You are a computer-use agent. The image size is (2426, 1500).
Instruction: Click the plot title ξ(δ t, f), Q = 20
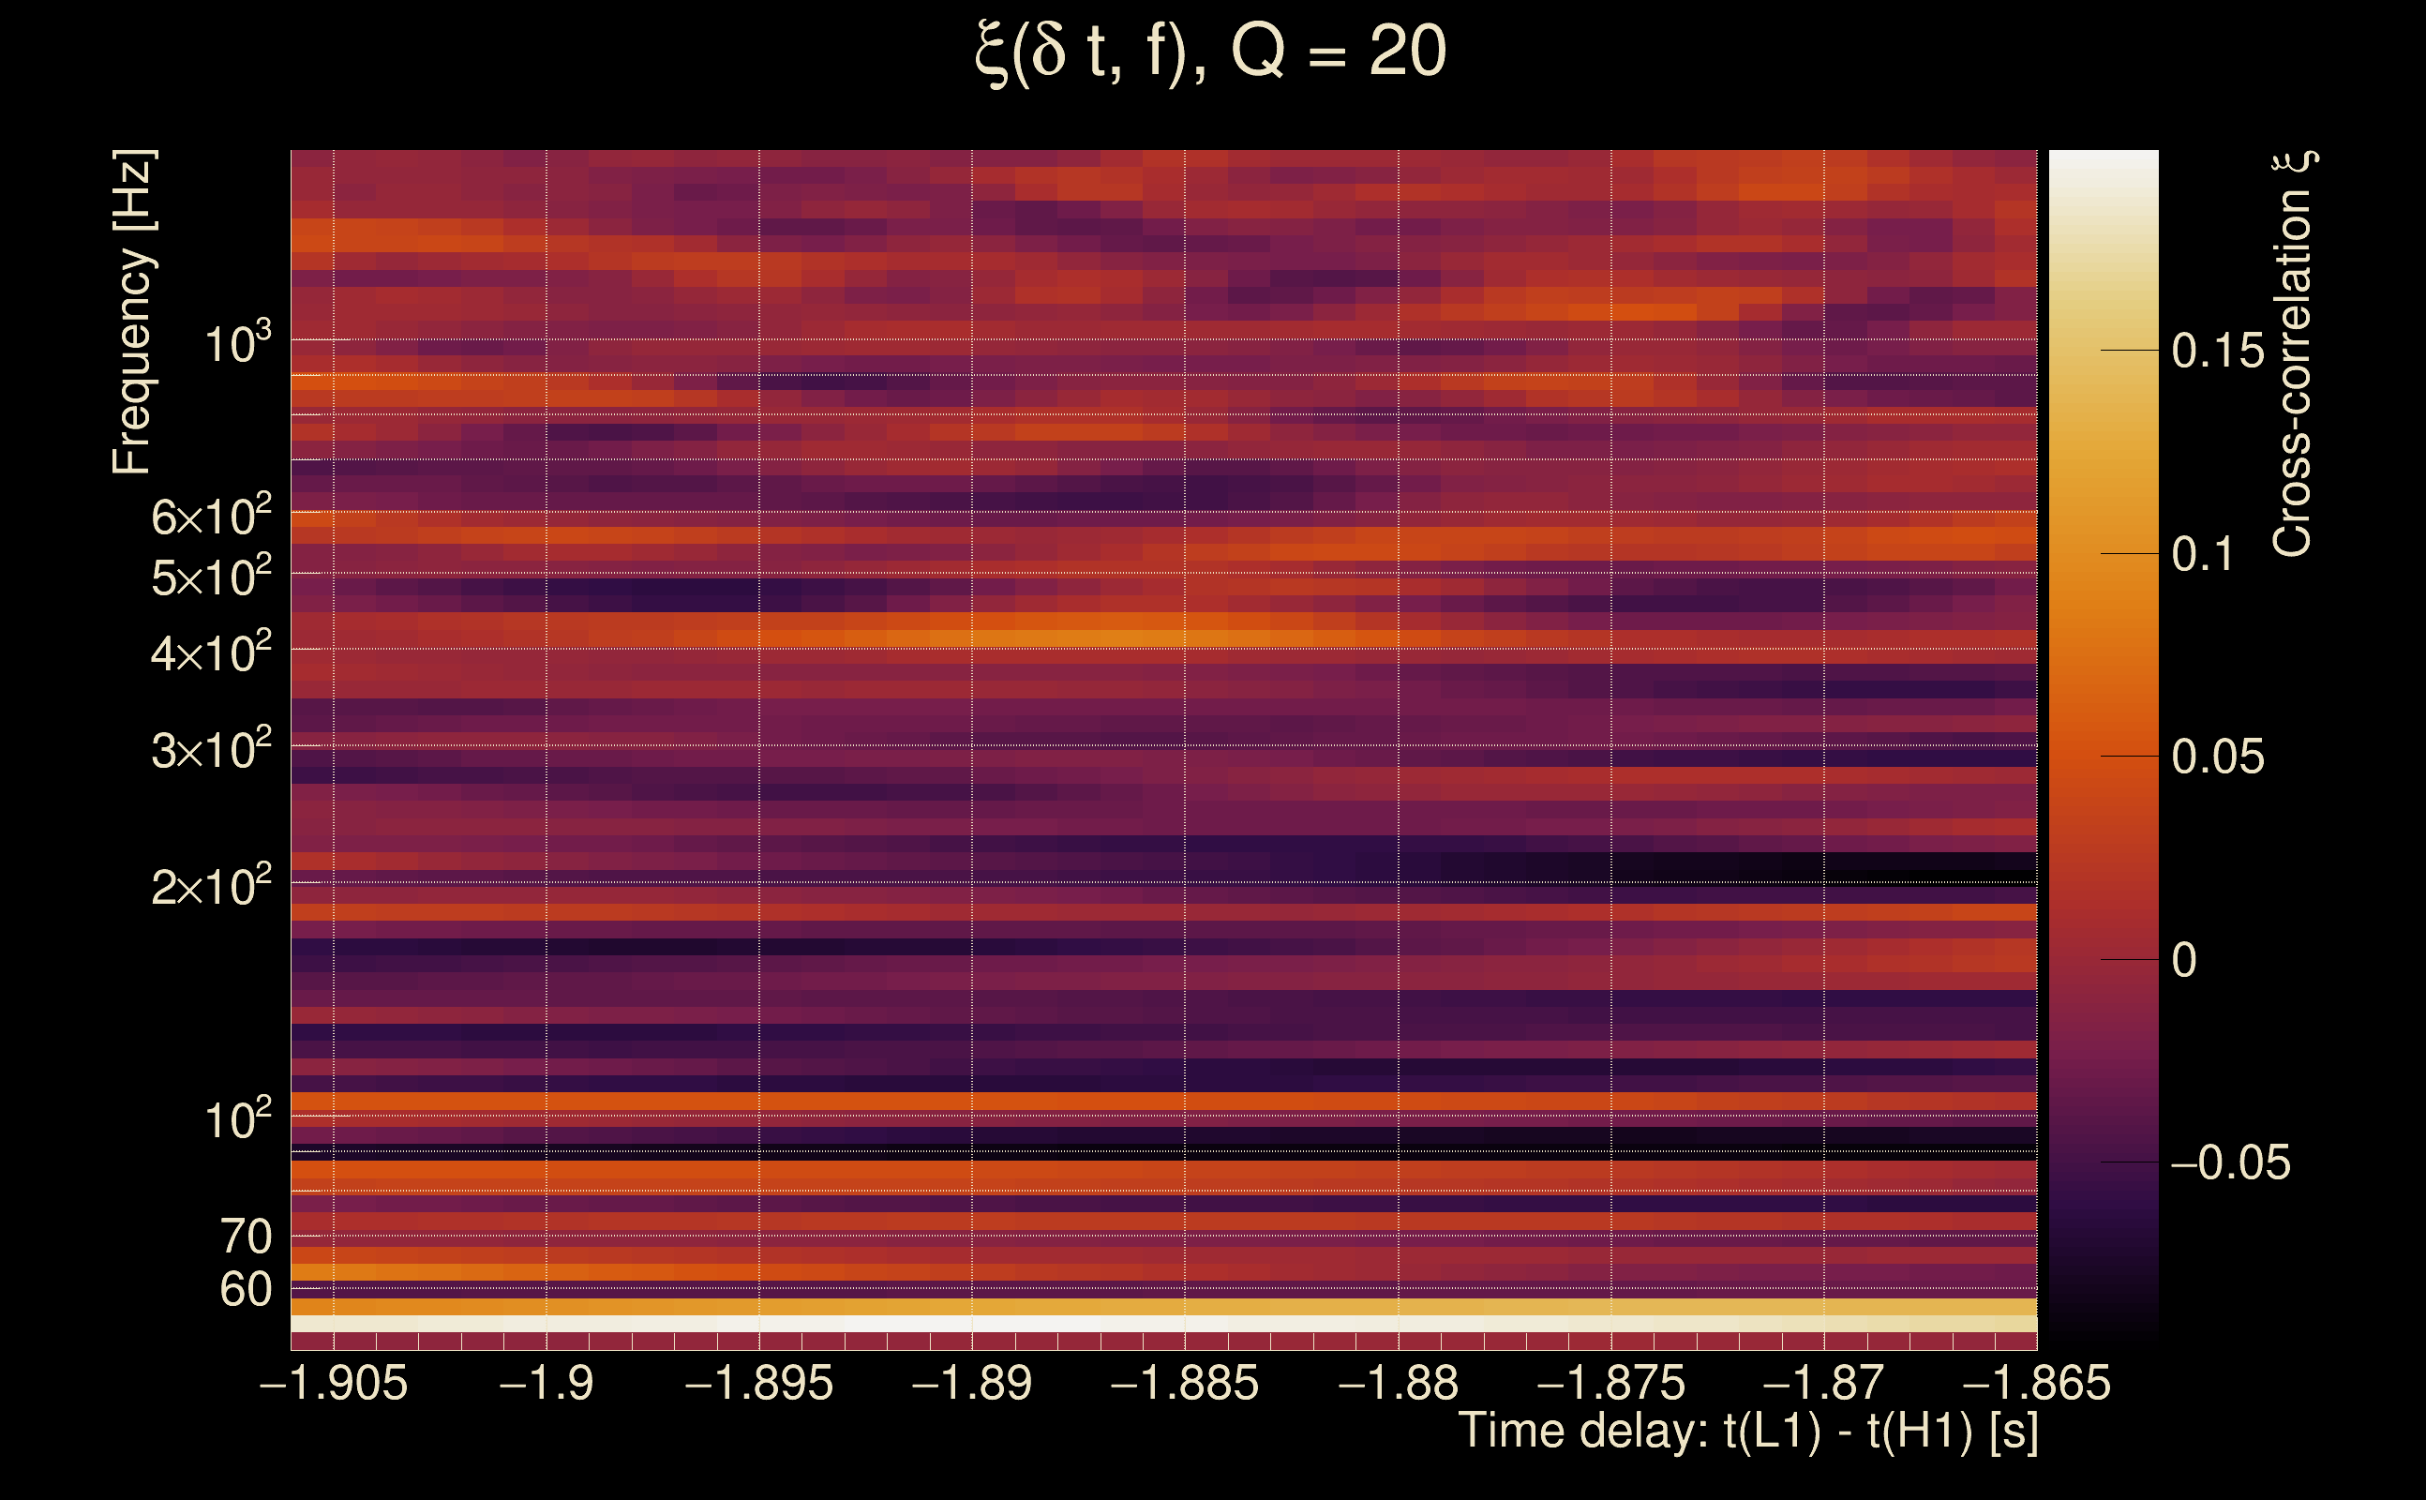coord(1211,52)
